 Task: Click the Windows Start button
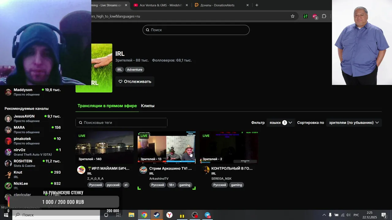coord(6,215)
